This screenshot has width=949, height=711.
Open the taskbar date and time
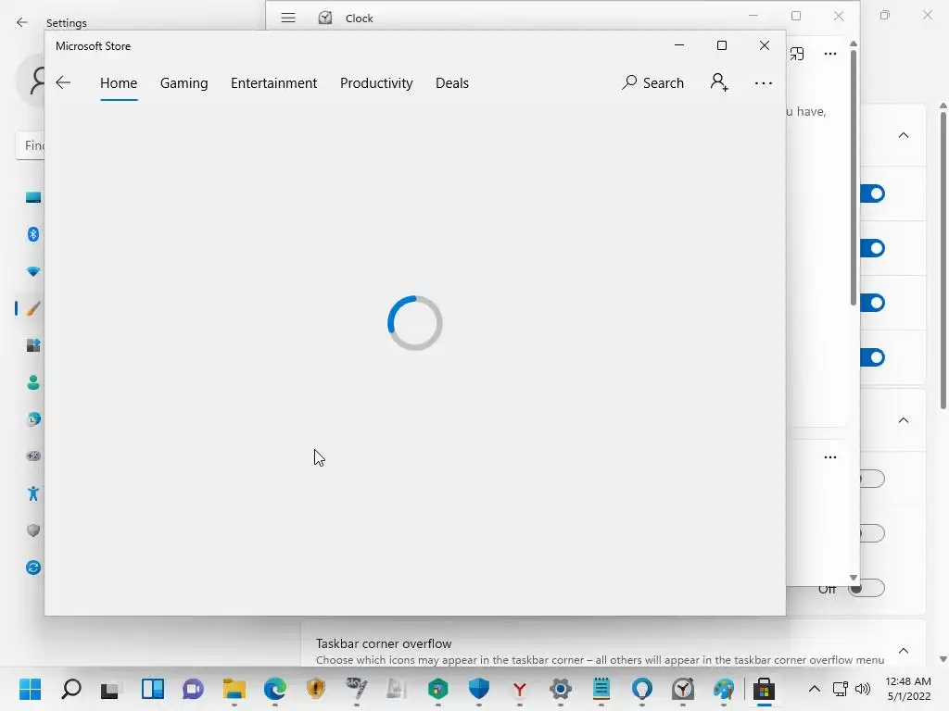click(x=908, y=689)
